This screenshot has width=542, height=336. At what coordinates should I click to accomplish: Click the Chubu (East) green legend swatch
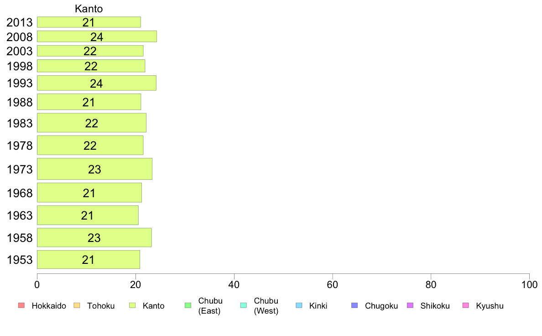pos(188,305)
